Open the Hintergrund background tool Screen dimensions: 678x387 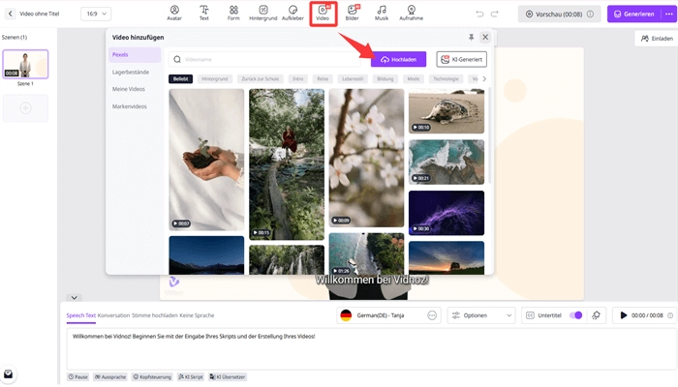click(x=262, y=13)
